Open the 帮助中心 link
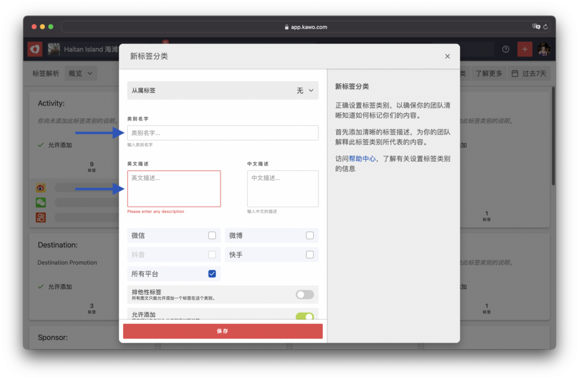 pos(362,159)
